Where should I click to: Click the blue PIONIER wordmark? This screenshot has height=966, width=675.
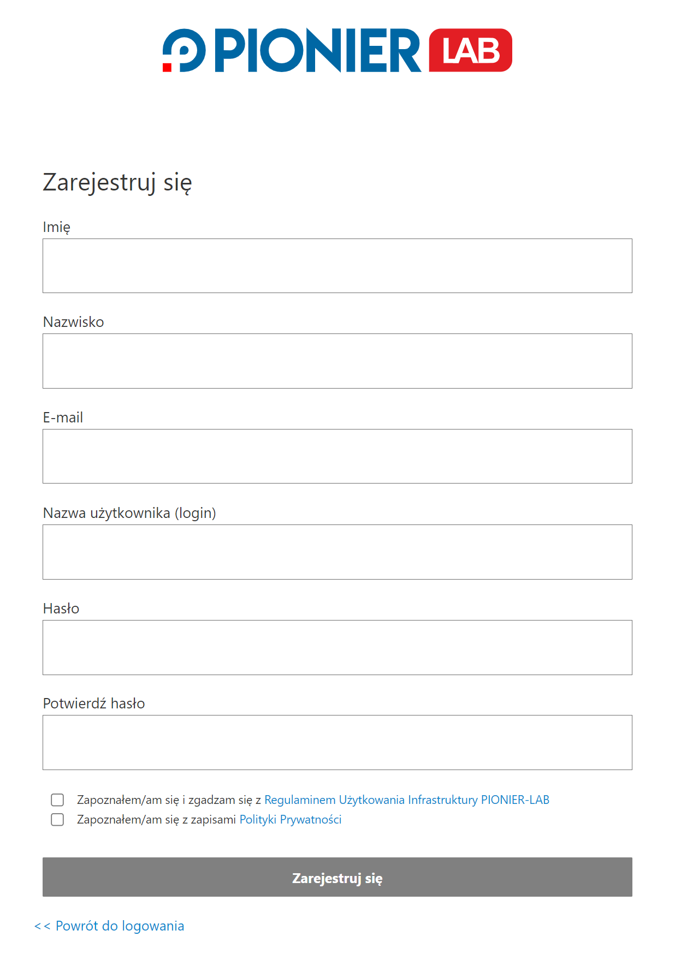click(318, 50)
